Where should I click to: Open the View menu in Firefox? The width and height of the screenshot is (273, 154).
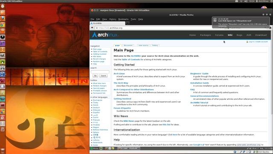click(x=105, y=19)
